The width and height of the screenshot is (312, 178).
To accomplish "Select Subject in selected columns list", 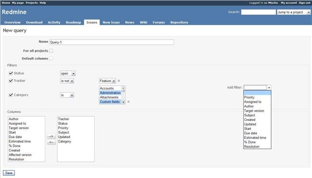I will click(x=76, y=133).
